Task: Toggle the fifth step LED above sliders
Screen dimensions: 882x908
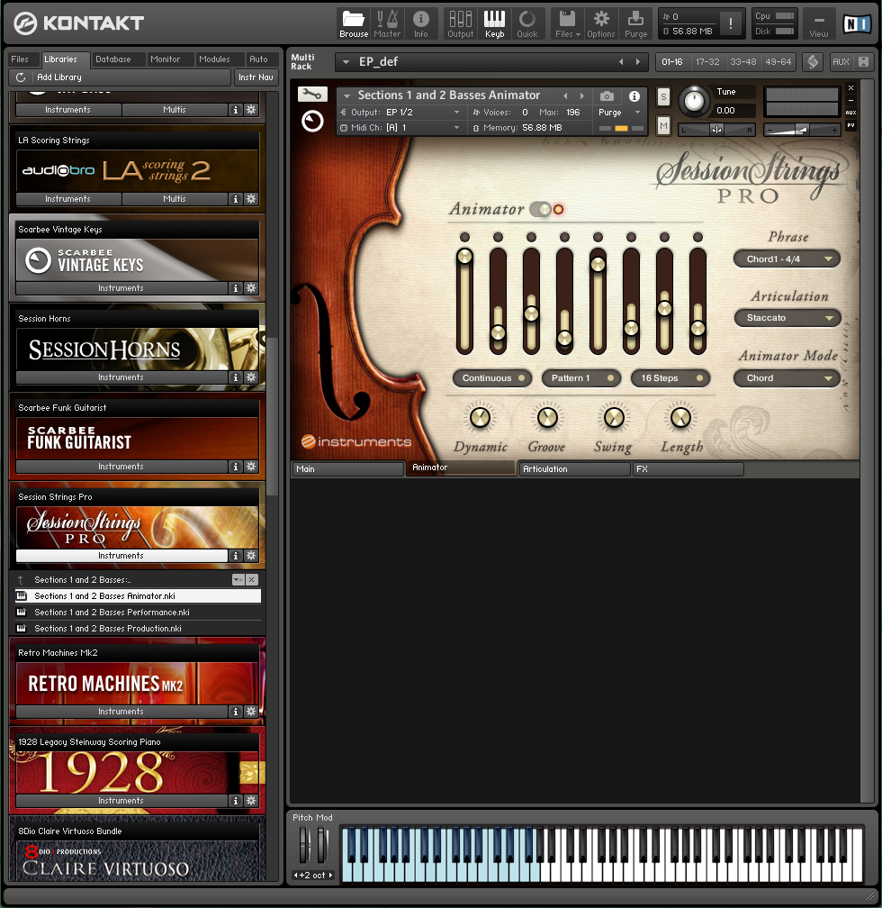Action: [598, 237]
